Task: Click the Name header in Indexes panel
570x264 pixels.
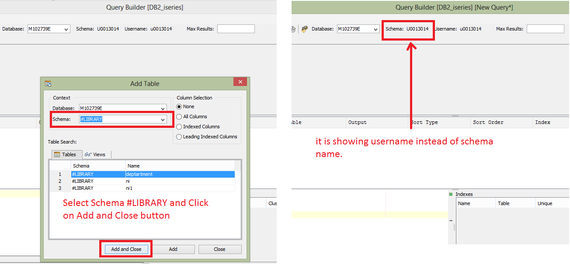Action: (x=476, y=203)
